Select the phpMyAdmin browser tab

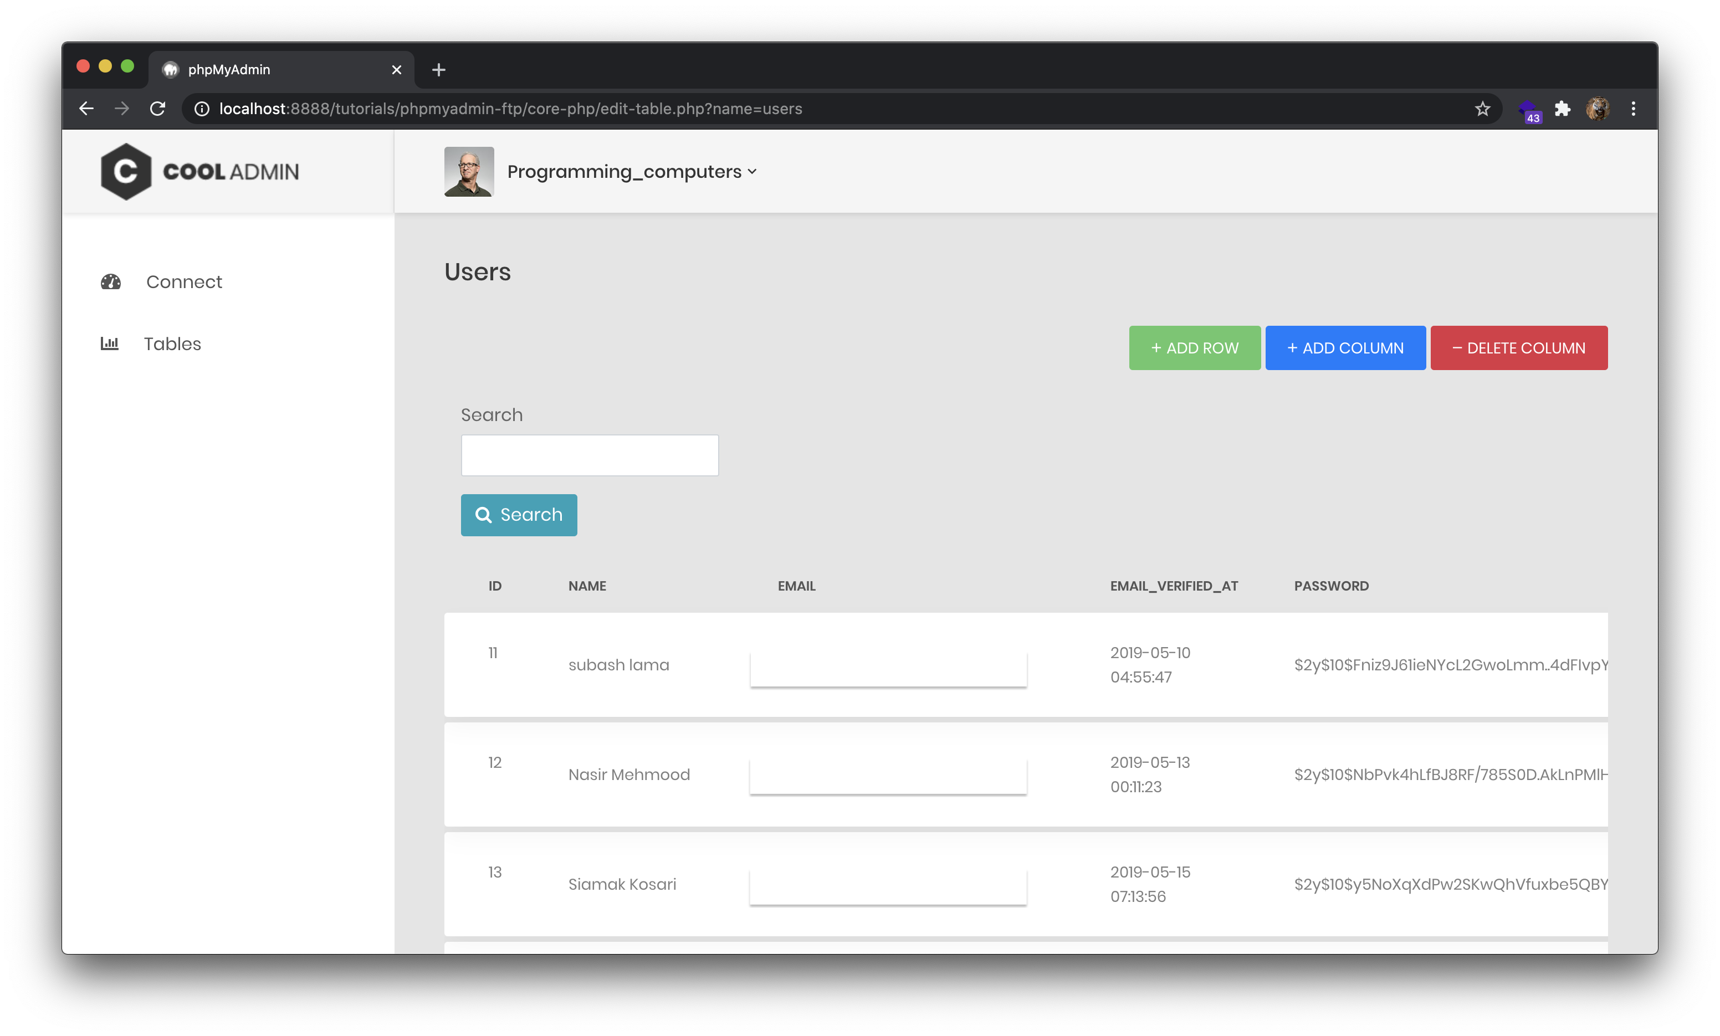(x=281, y=70)
